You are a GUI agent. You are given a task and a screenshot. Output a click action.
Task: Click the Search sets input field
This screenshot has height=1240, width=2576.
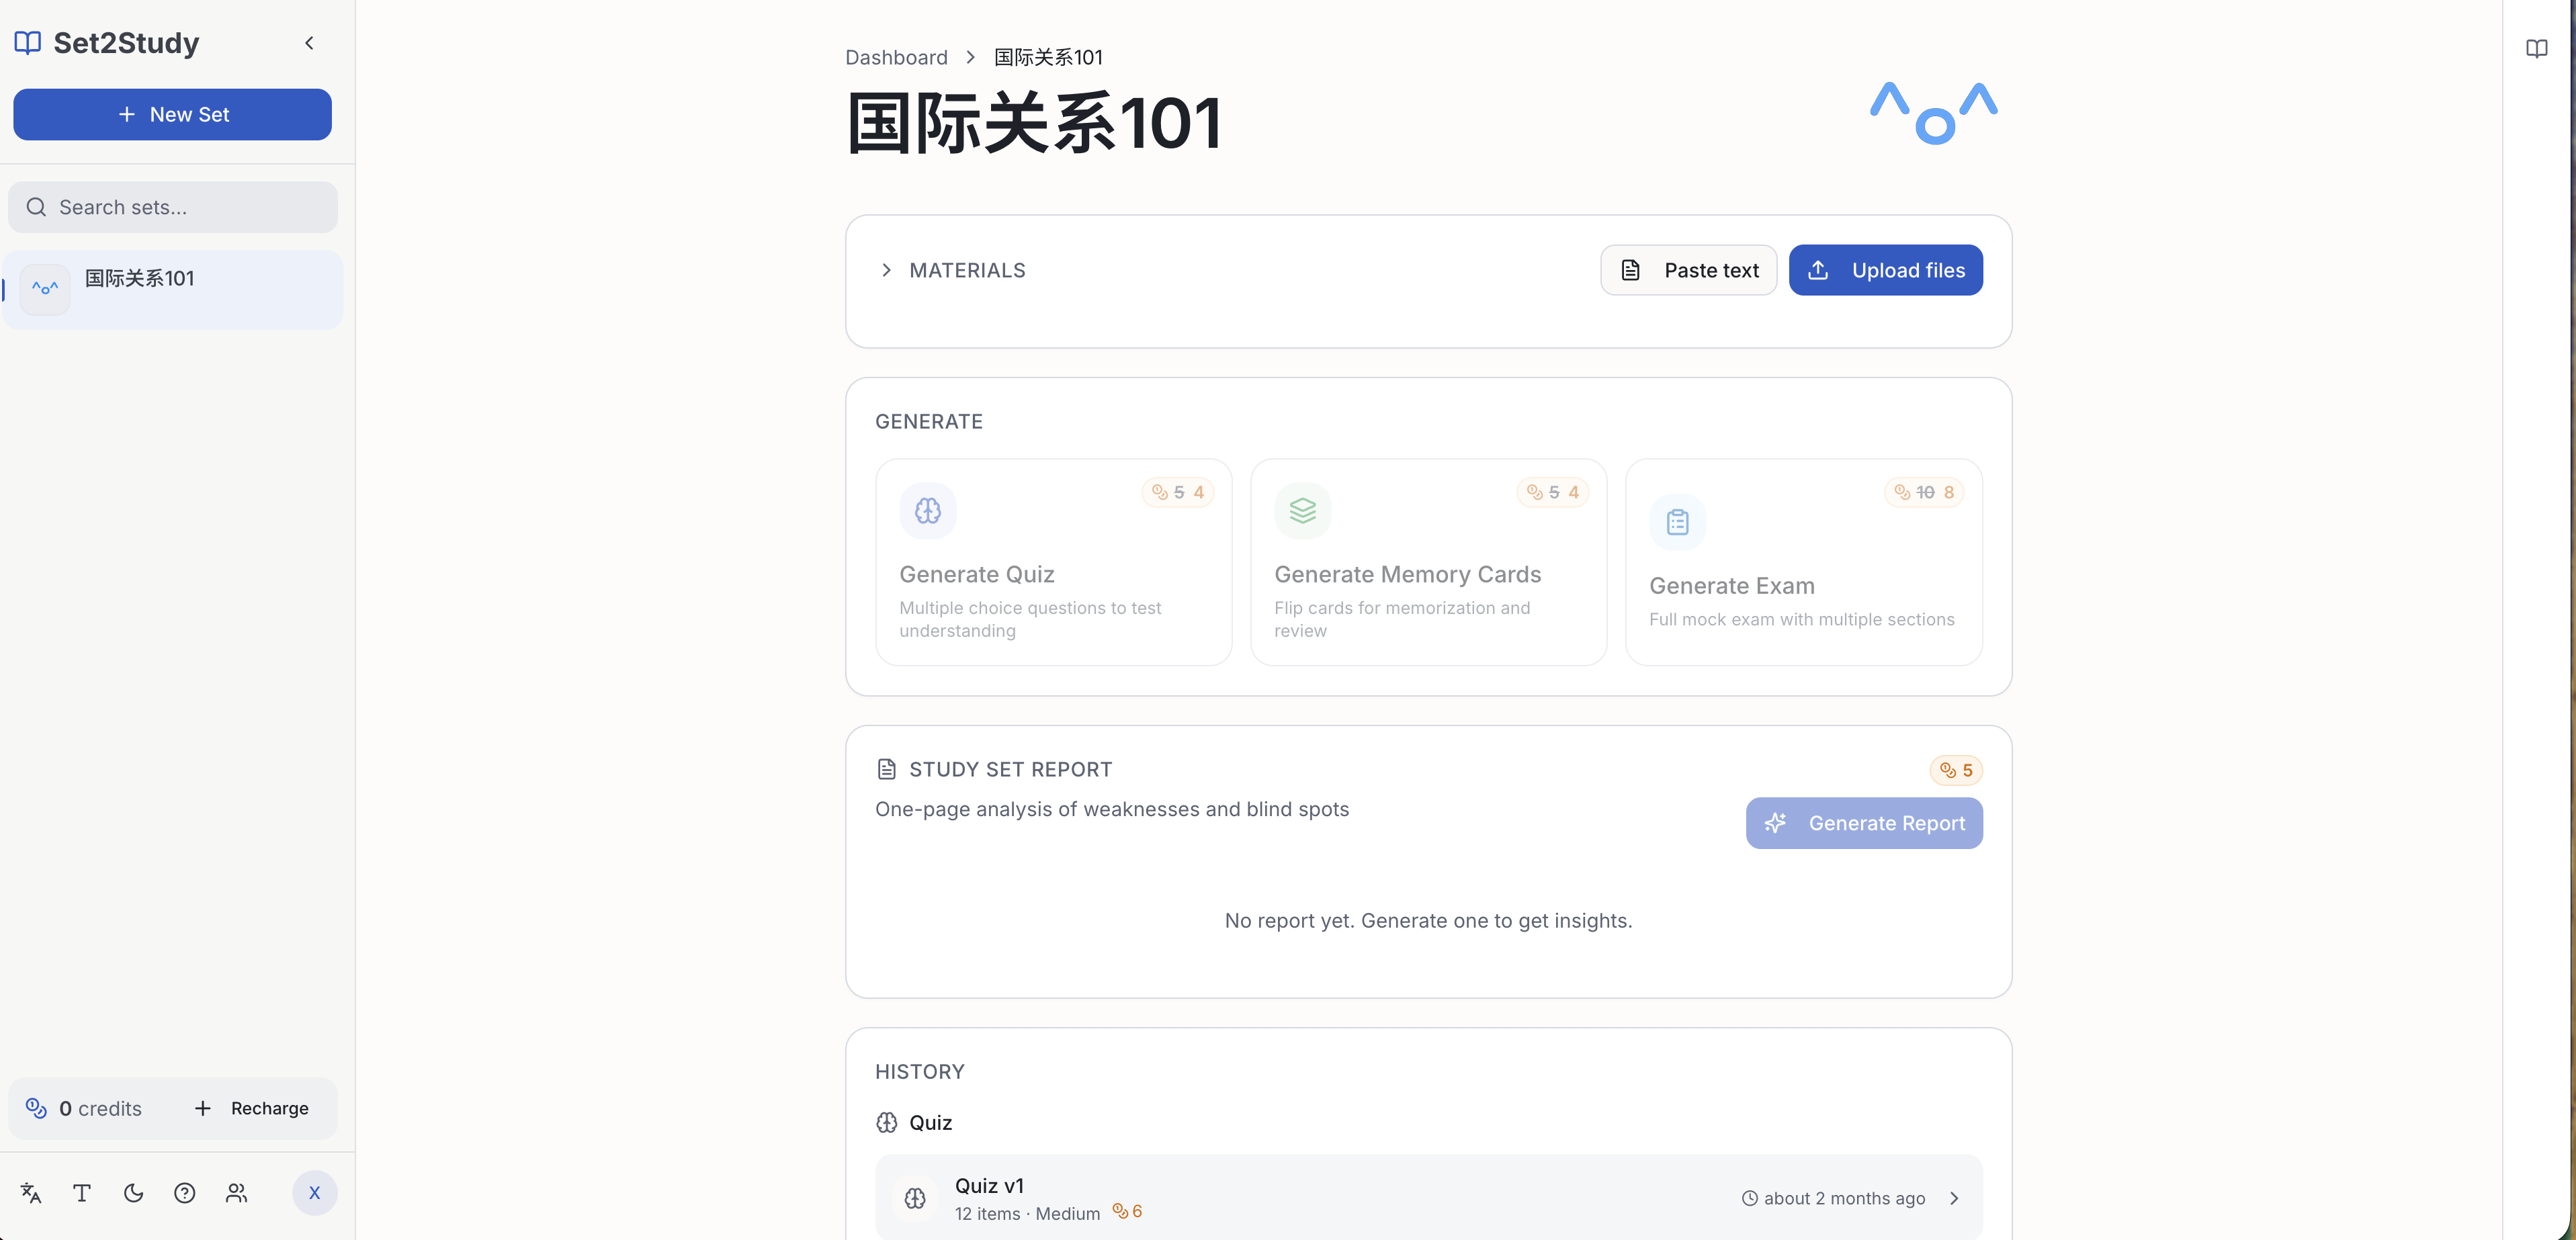pos(172,206)
